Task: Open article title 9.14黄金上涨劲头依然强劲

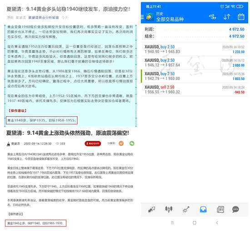Action: 68,133
